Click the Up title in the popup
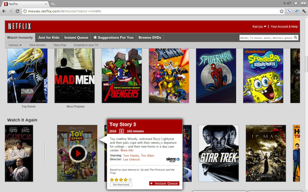 (142, 170)
